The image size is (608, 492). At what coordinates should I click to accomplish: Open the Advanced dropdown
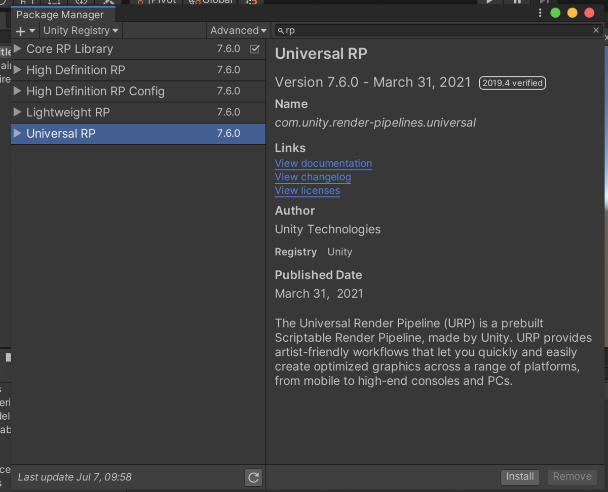[238, 30]
